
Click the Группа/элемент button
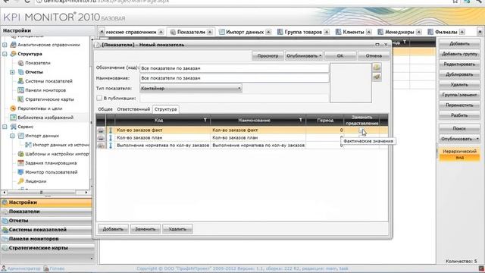[459, 95]
